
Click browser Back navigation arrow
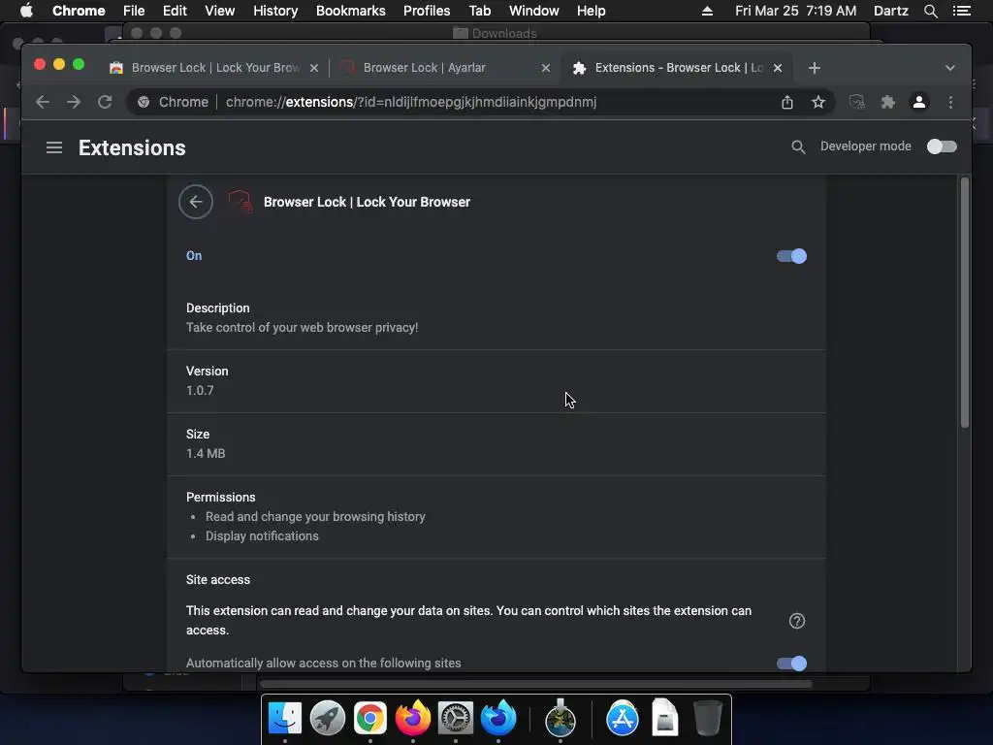coord(43,102)
